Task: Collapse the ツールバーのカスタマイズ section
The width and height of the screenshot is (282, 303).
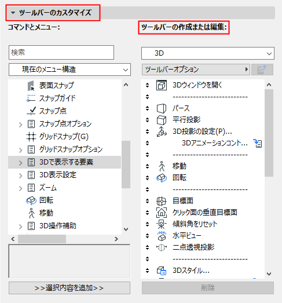Action: pyautogui.click(x=13, y=13)
